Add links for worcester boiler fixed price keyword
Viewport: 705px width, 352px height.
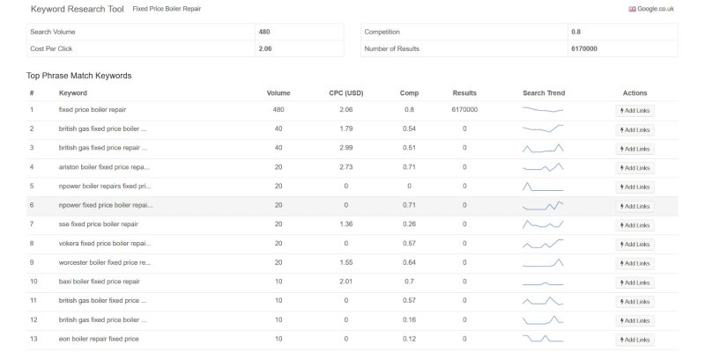(x=634, y=263)
